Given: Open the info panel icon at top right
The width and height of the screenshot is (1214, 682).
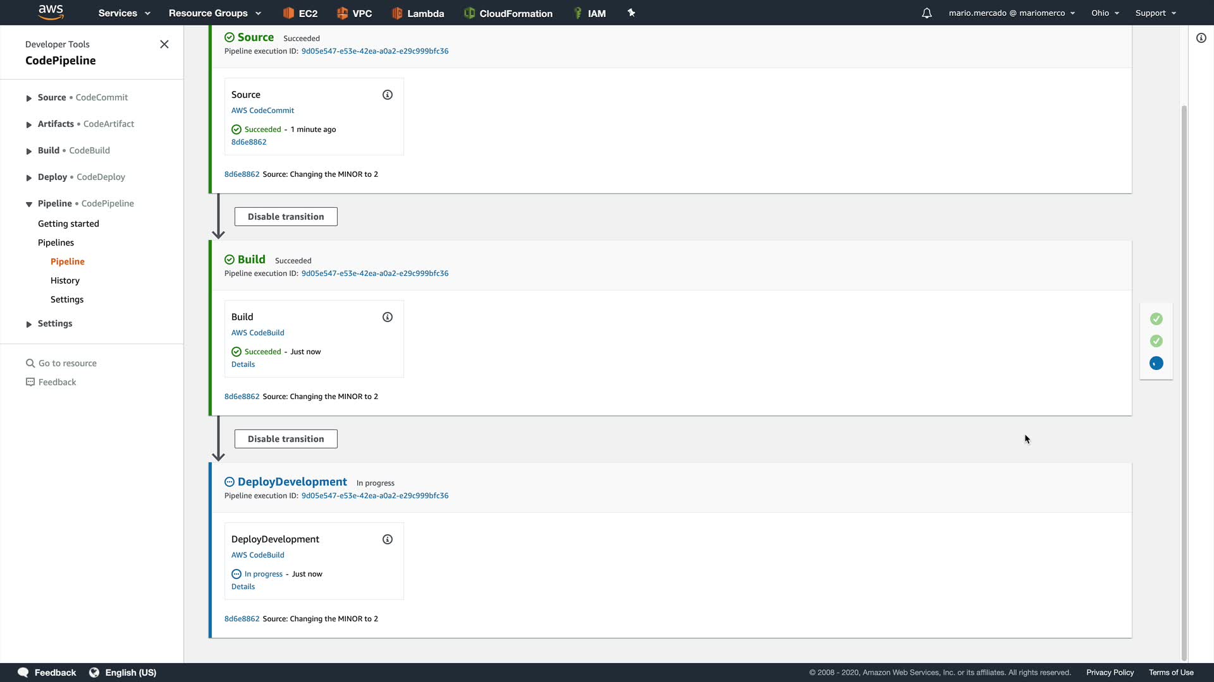Looking at the screenshot, I should 1201,39.
